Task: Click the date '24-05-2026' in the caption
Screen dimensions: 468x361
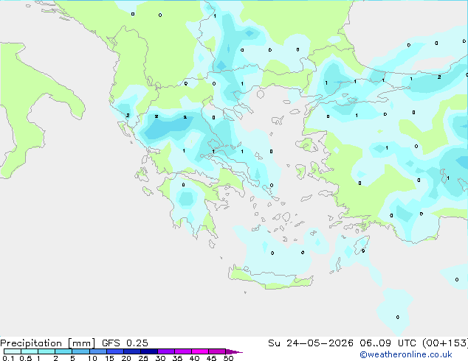Action: [x=320, y=343]
